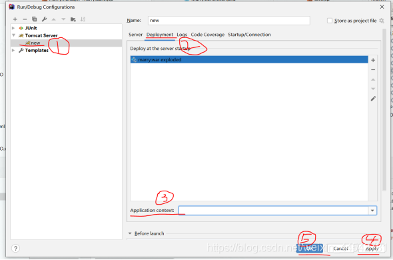
Task: Add a deployment artifact with the plus button
Action: tap(373, 60)
